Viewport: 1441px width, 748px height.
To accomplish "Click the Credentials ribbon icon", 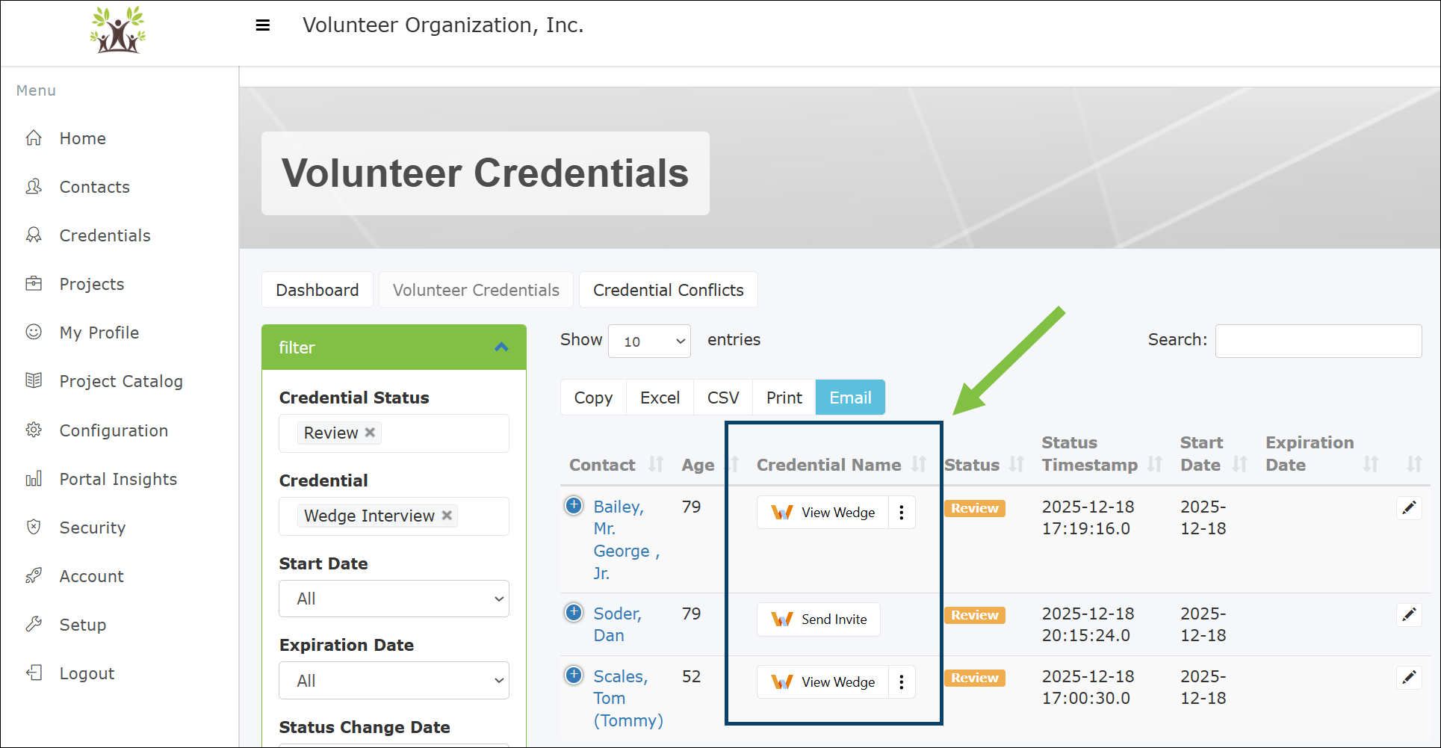I will pos(34,235).
